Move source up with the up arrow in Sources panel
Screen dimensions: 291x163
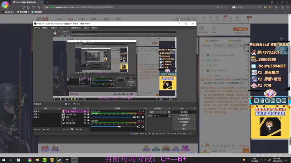point(76,129)
